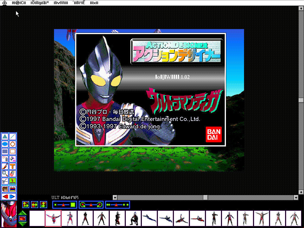Select the filled triangle shape tool
This screenshot has width=304, height=228.
pos(5,137)
